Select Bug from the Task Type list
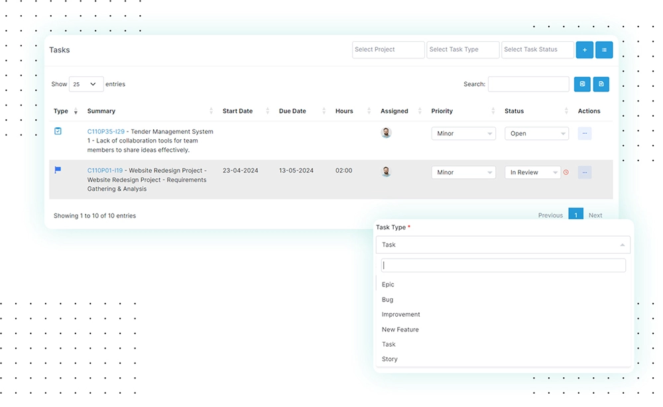 pos(387,299)
